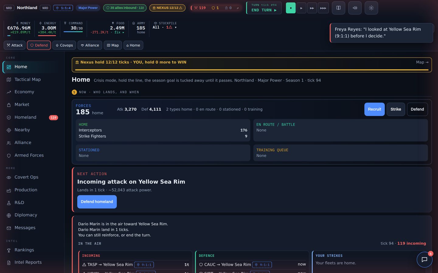Select the Covops quick tab
The image size is (438, 273).
tap(64, 45)
